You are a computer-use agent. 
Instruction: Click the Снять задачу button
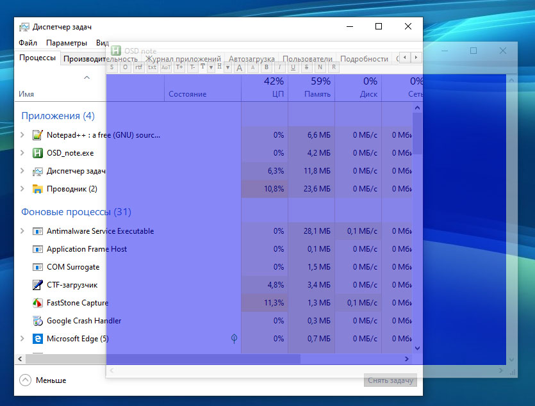390,380
